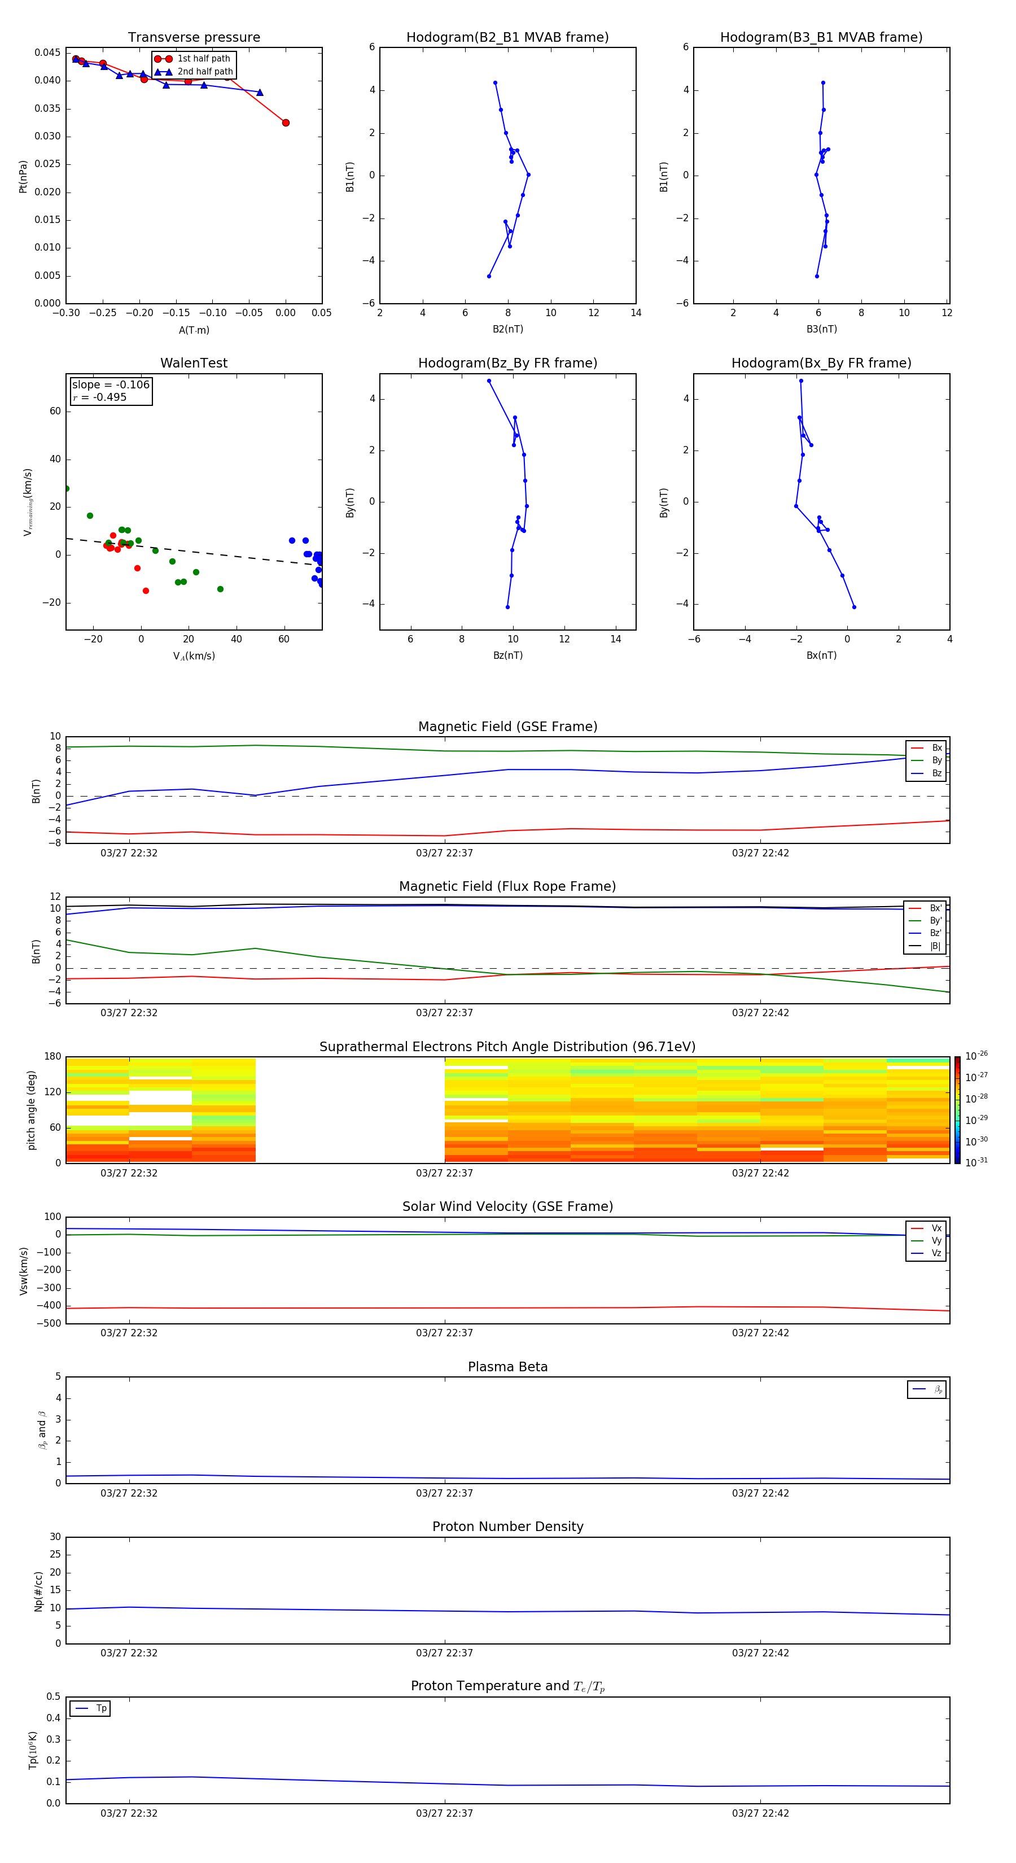Click the 'Hodogram(B2_B1 MVAB frame)' title
Image resolution: width=1016 pixels, height=1863 pixels.
pyautogui.click(x=507, y=38)
